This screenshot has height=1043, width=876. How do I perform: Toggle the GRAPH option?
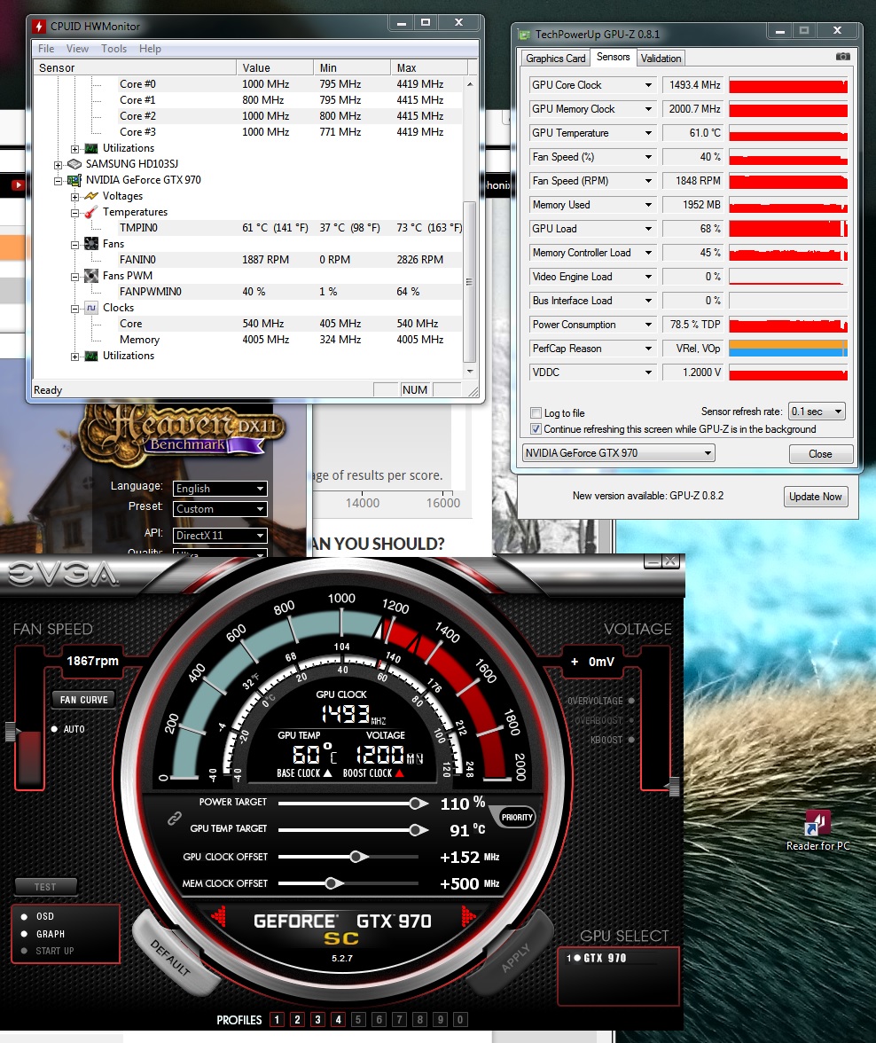pyautogui.click(x=25, y=934)
